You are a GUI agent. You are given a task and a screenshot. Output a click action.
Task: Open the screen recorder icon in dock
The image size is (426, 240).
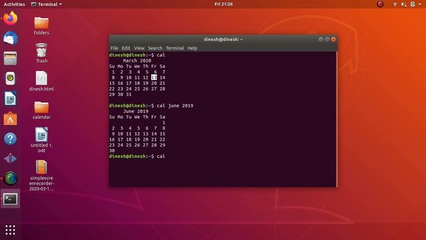click(x=11, y=179)
